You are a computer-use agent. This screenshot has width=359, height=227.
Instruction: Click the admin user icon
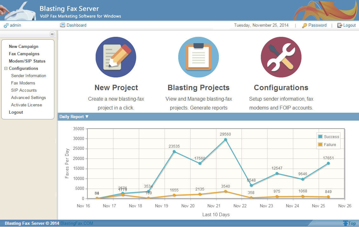coord(6,25)
